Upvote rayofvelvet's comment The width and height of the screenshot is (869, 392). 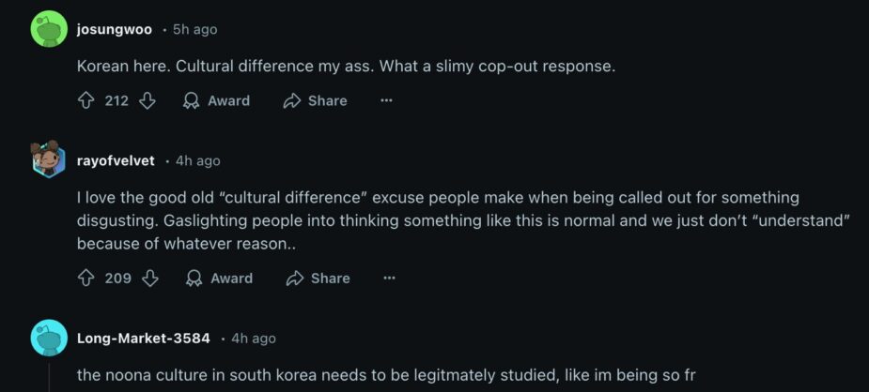86,278
